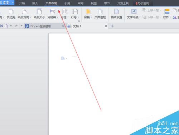Screen dimensions: 179x135
Task: Click the printer icon in quick toolbar
Action: (1, 26)
